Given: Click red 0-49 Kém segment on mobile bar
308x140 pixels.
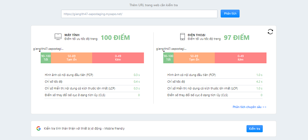Looking at the screenshot, I should 241,58.
